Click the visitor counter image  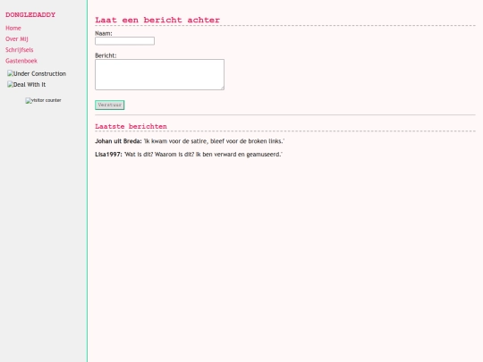(x=43, y=100)
